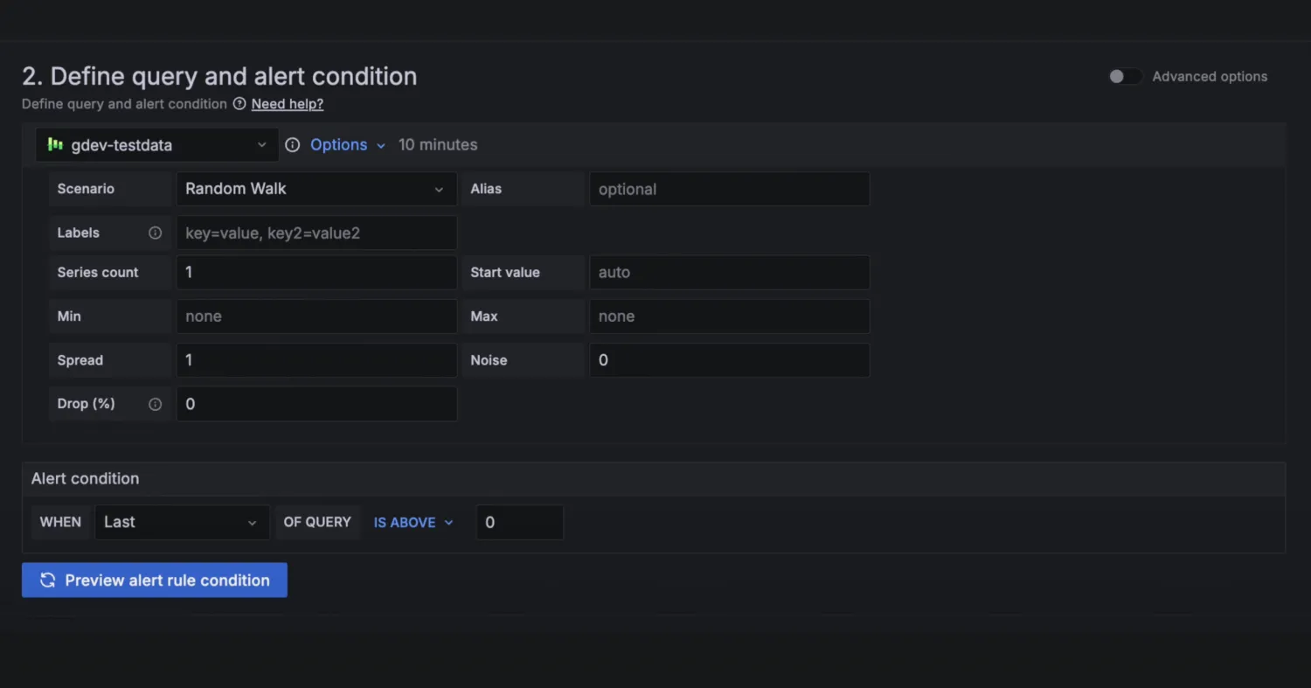Click the 'Advanced options' label text
Viewport: 1311px width, 688px height.
[x=1210, y=77]
